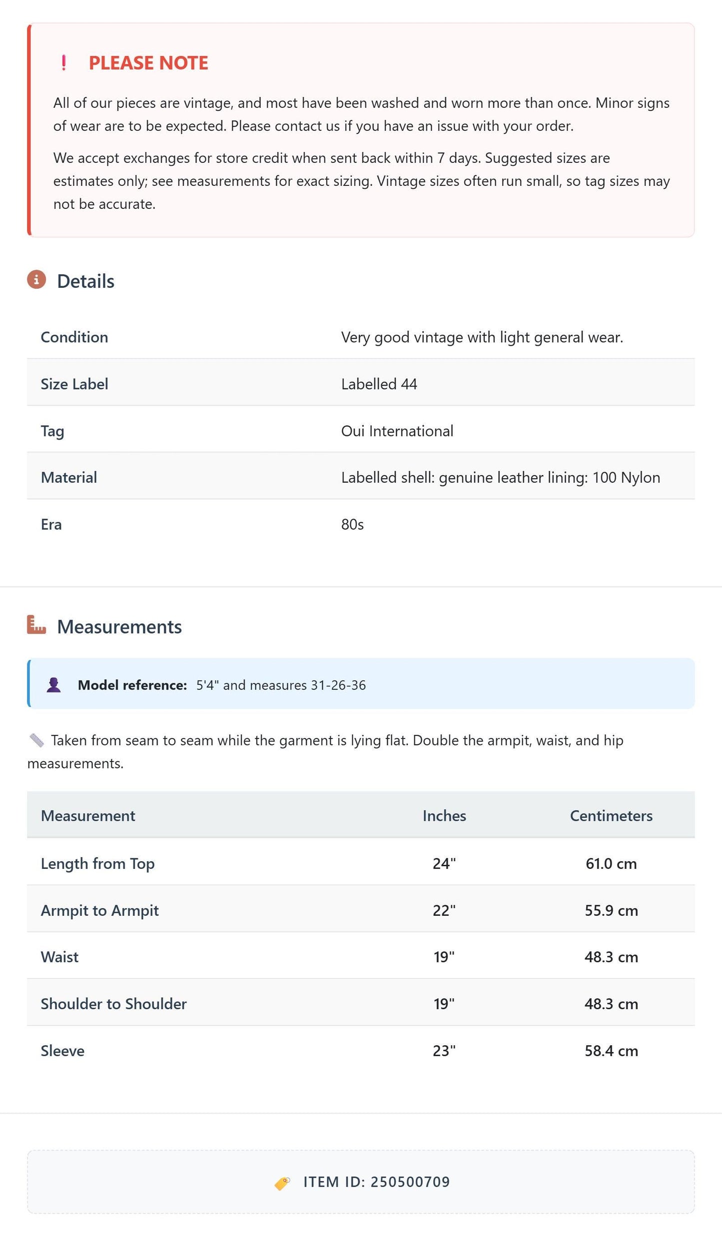Click the Centimeters column header

611,816
